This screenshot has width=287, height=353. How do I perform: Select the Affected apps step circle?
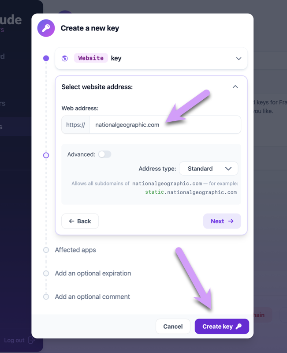click(x=46, y=250)
